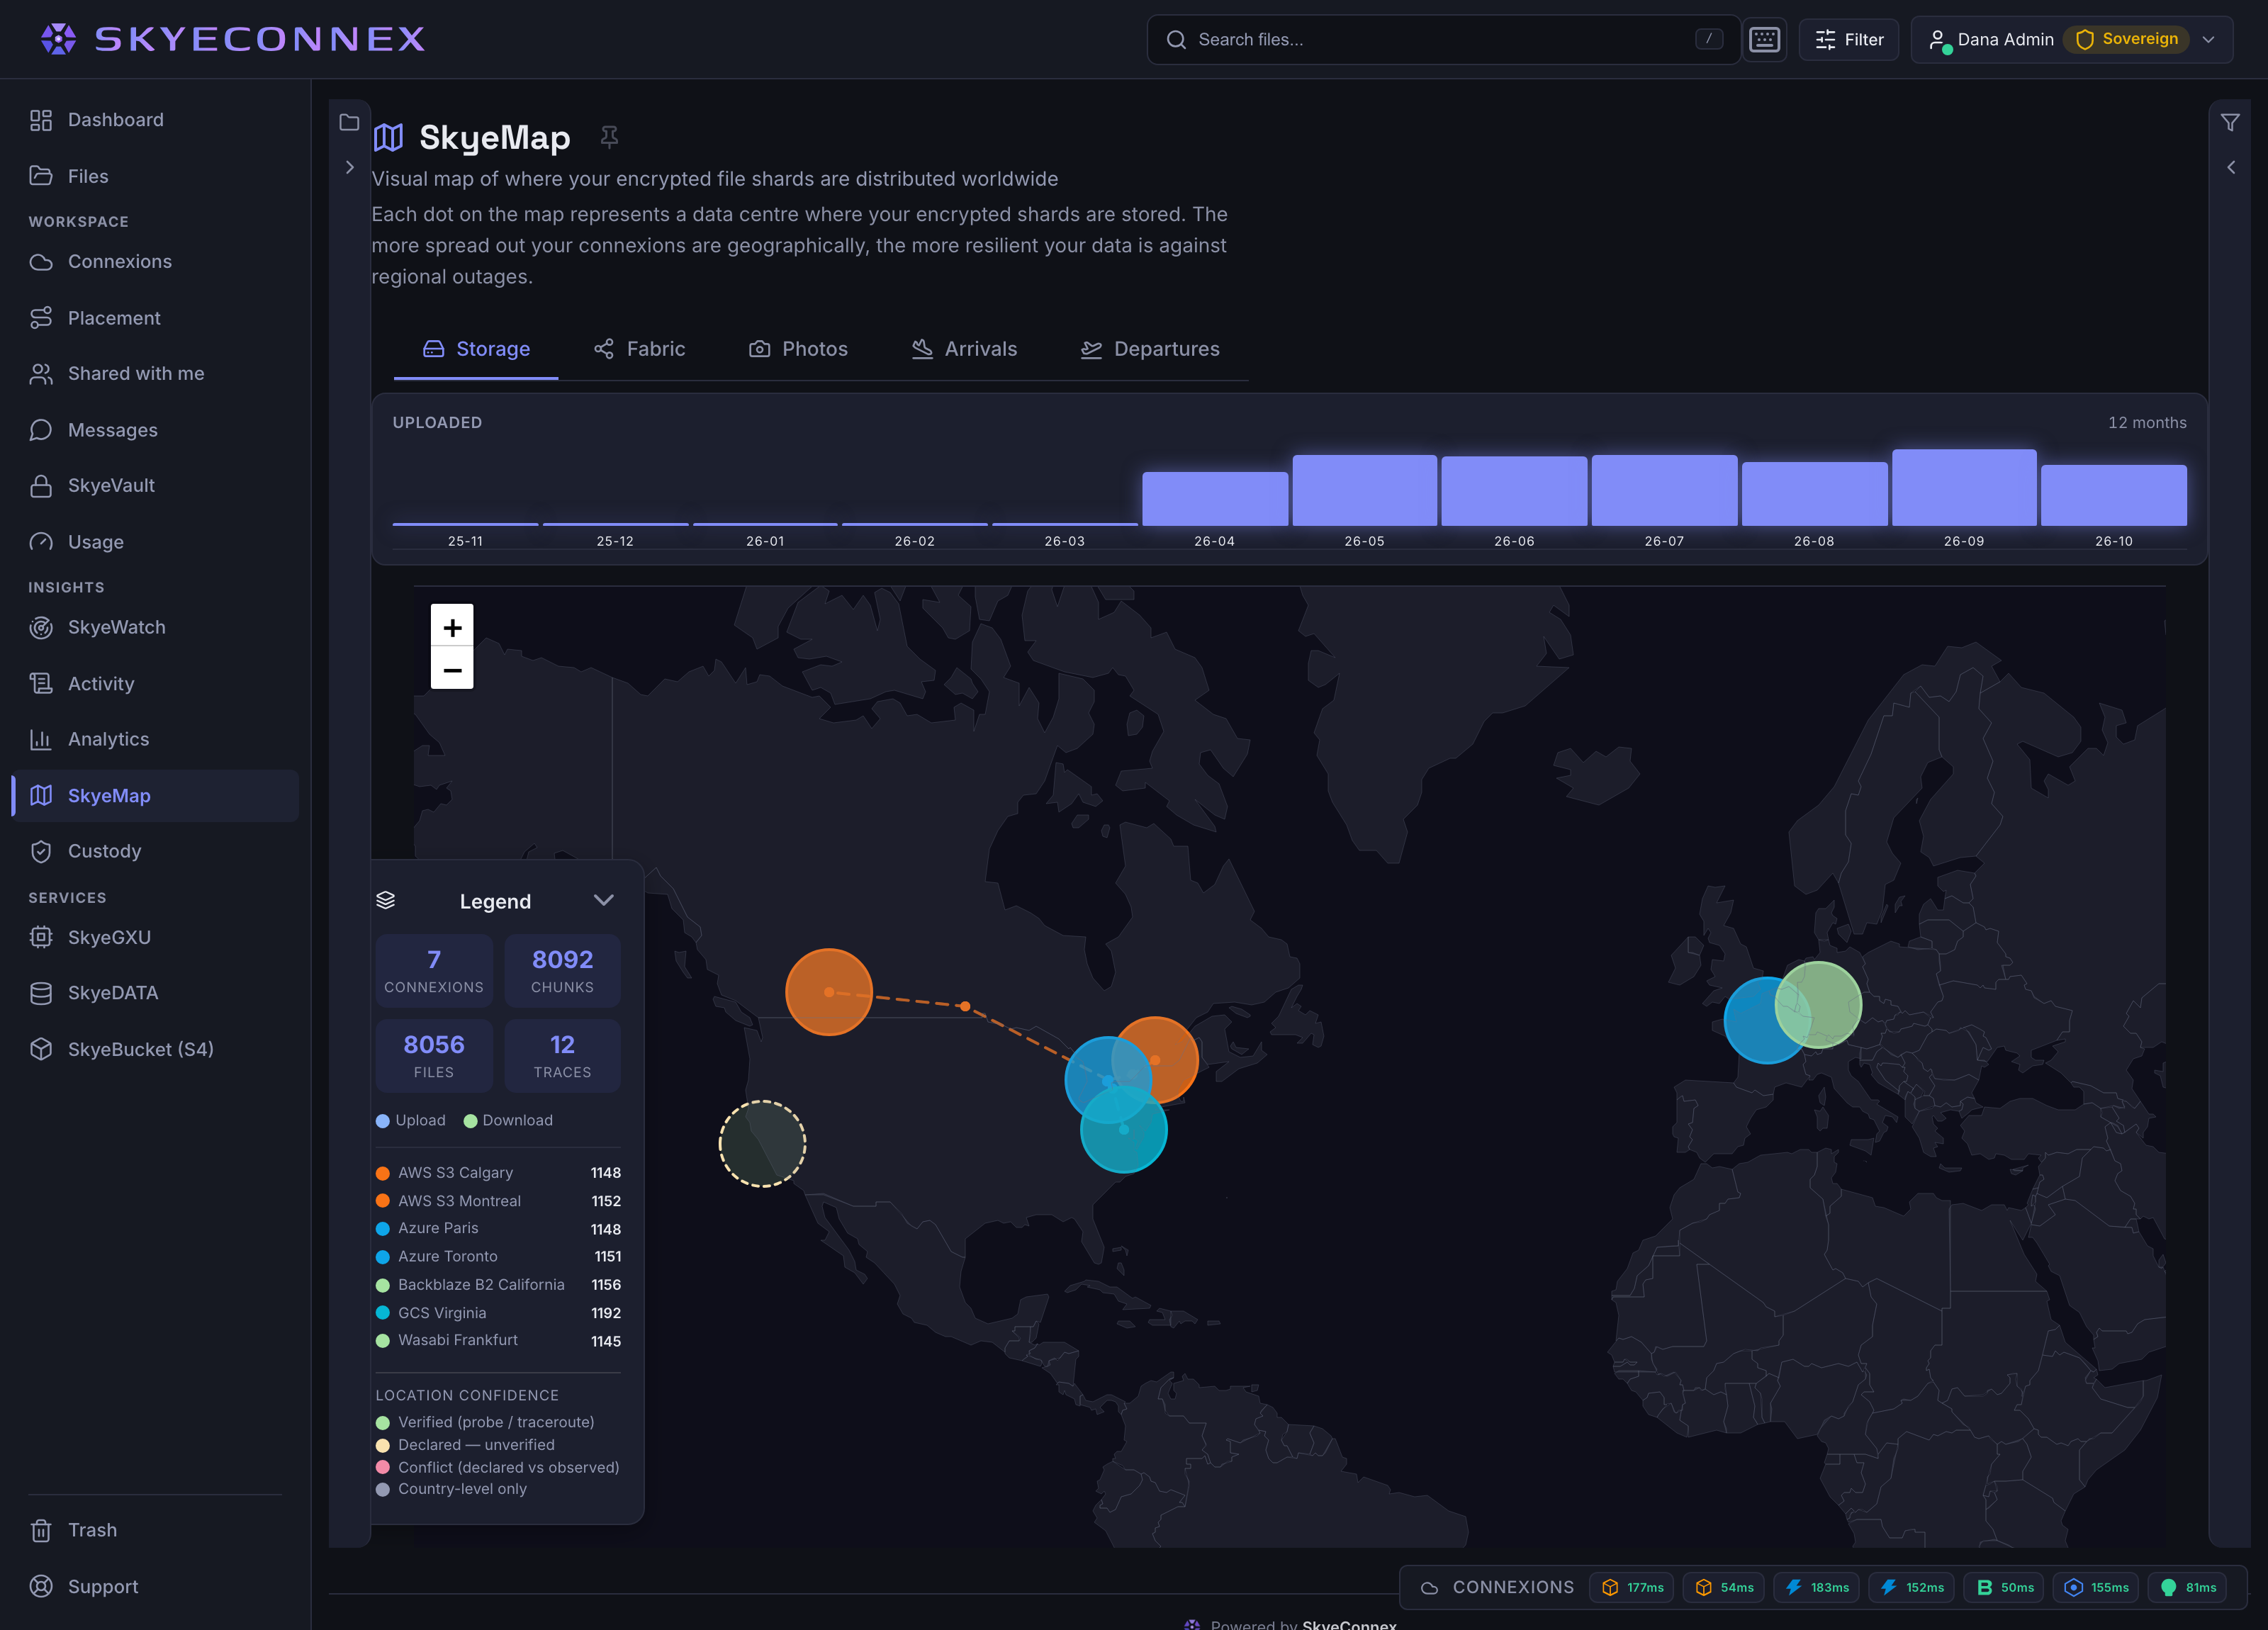Toggle Wasabi Frankfurt legend entry
2268x1630 pixels.
coord(498,1341)
